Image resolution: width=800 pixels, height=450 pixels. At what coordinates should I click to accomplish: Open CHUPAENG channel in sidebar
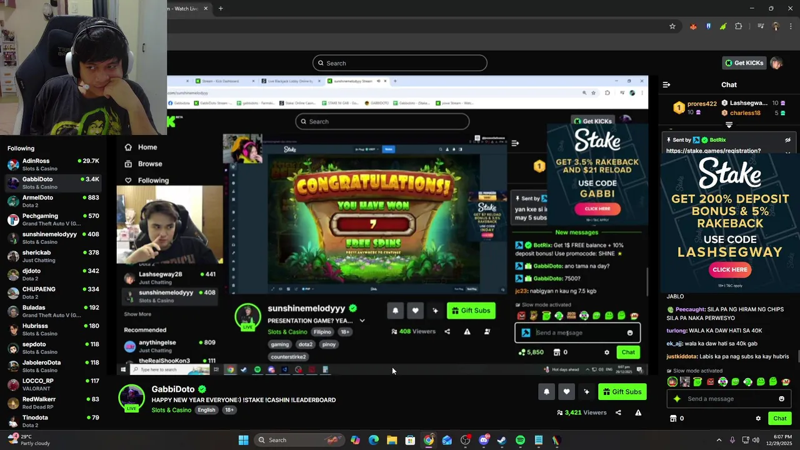click(x=53, y=293)
